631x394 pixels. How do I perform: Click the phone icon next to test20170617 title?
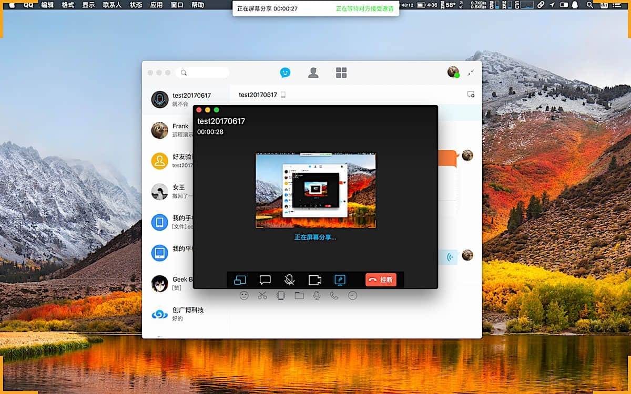click(x=283, y=95)
